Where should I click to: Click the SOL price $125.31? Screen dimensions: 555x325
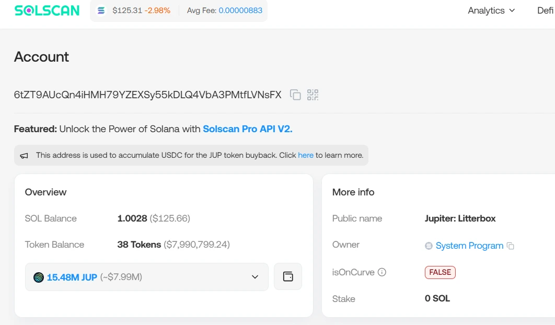click(127, 10)
